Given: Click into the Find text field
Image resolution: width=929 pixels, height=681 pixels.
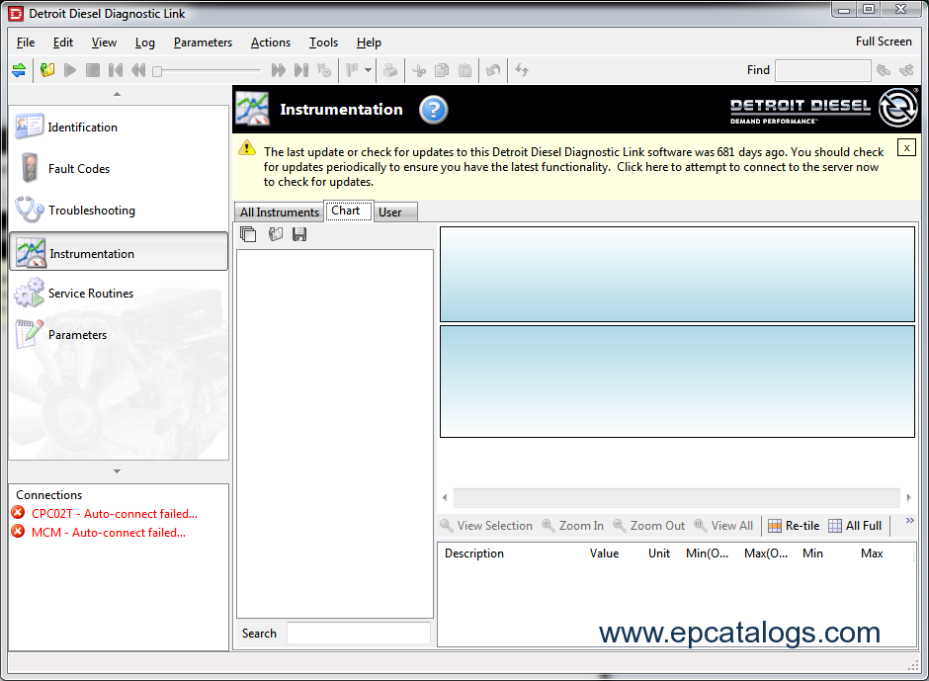Looking at the screenshot, I should [822, 70].
